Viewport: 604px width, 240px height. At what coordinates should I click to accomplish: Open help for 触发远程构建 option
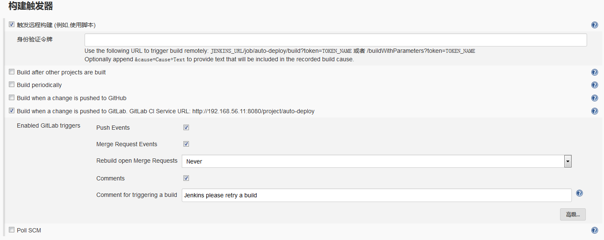click(595, 25)
